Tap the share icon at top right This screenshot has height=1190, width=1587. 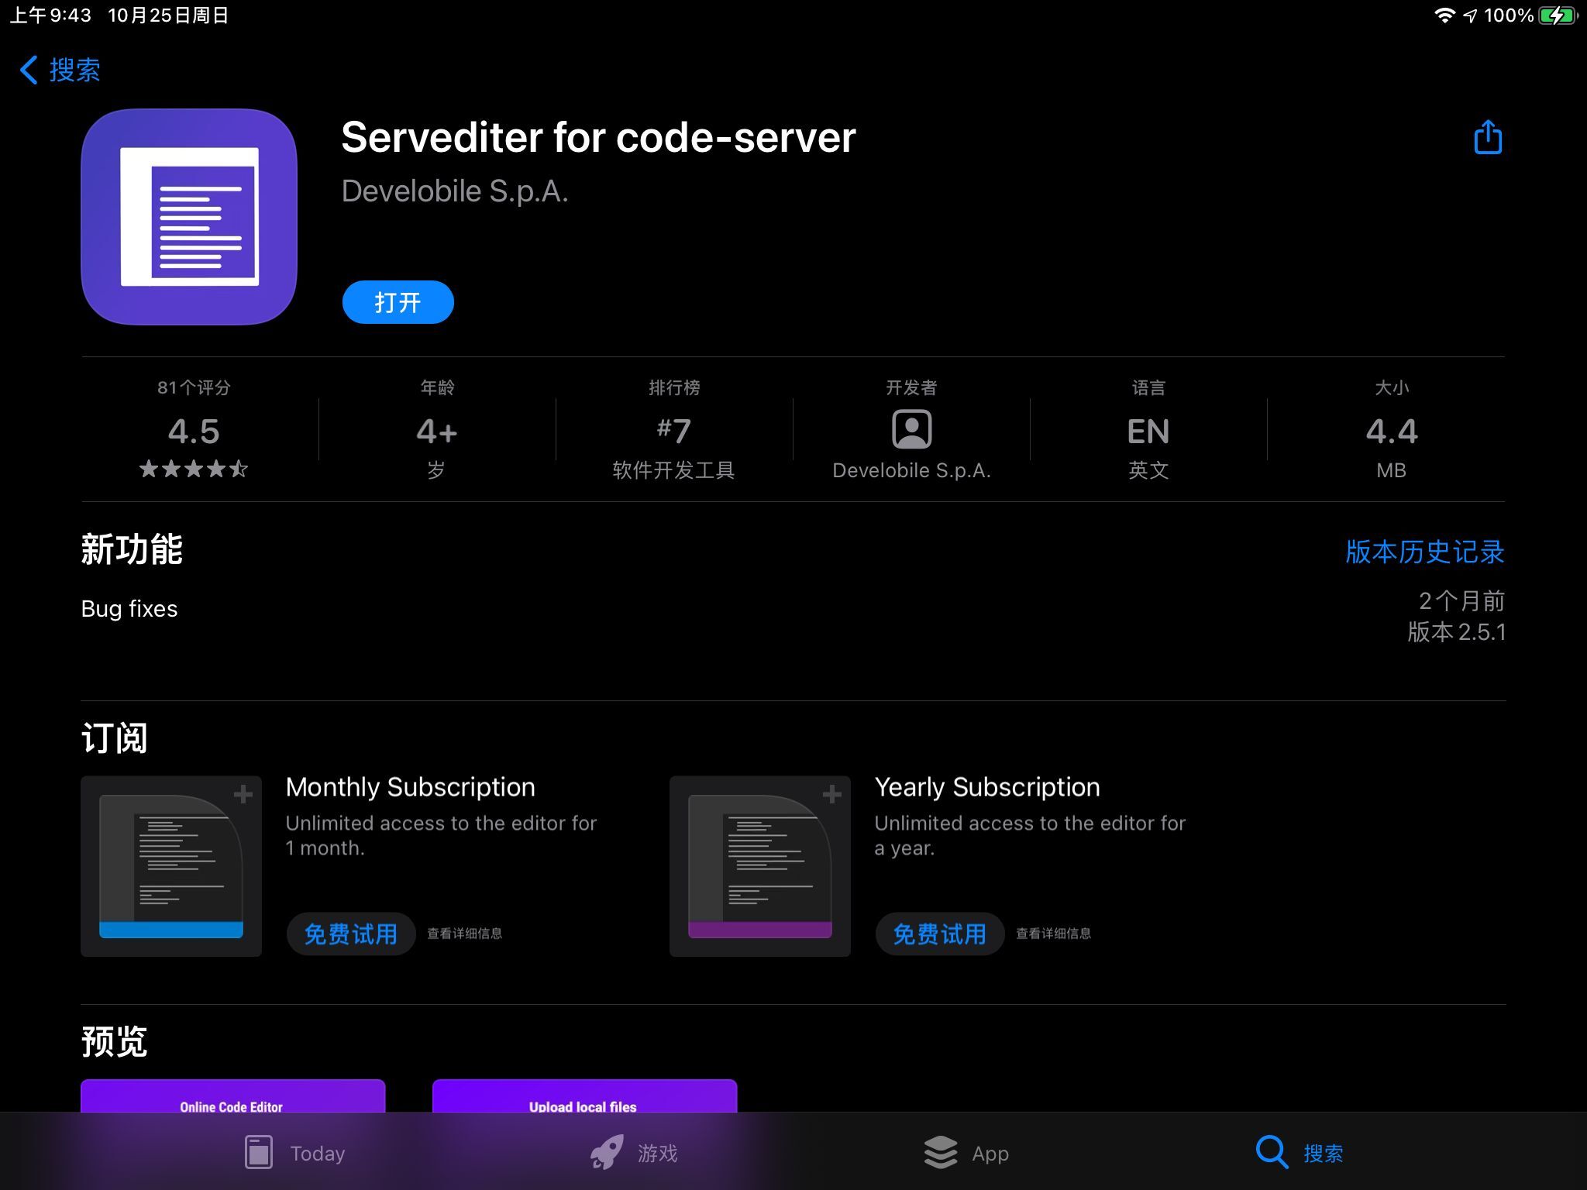pos(1487,138)
